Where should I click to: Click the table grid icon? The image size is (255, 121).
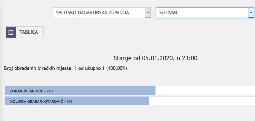11,32
